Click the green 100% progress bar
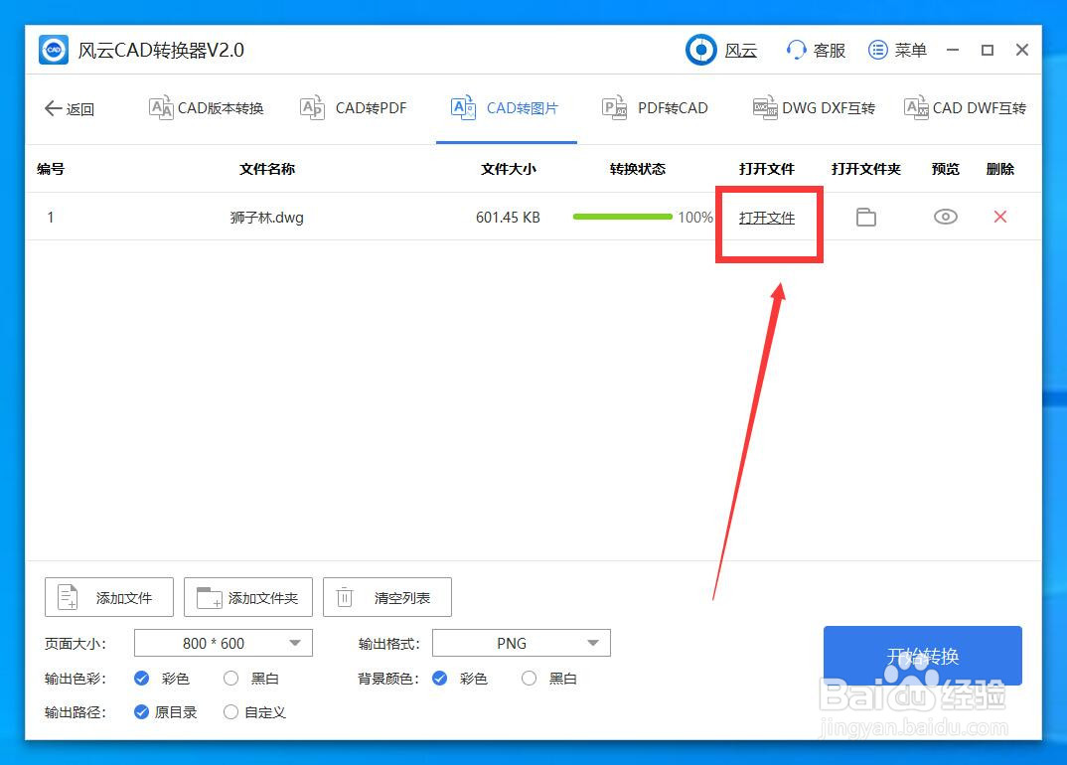This screenshot has width=1067, height=765. [x=622, y=216]
